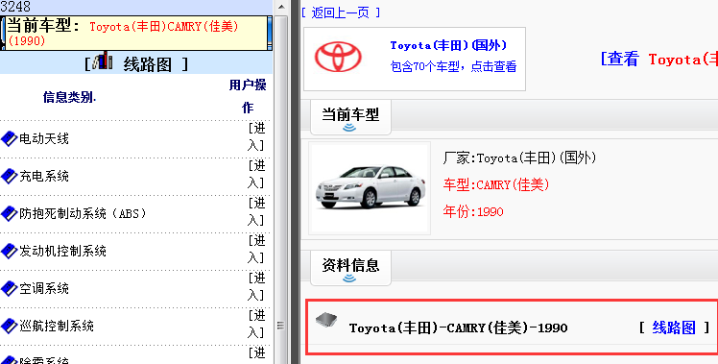This screenshot has height=364, width=718.
Task: Click the number 3248 at top left
Action: click(x=15, y=7)
